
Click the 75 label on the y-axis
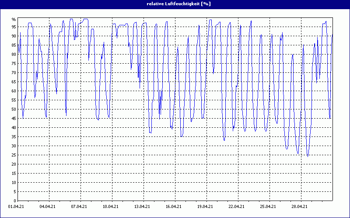click(x=14, y=64)
